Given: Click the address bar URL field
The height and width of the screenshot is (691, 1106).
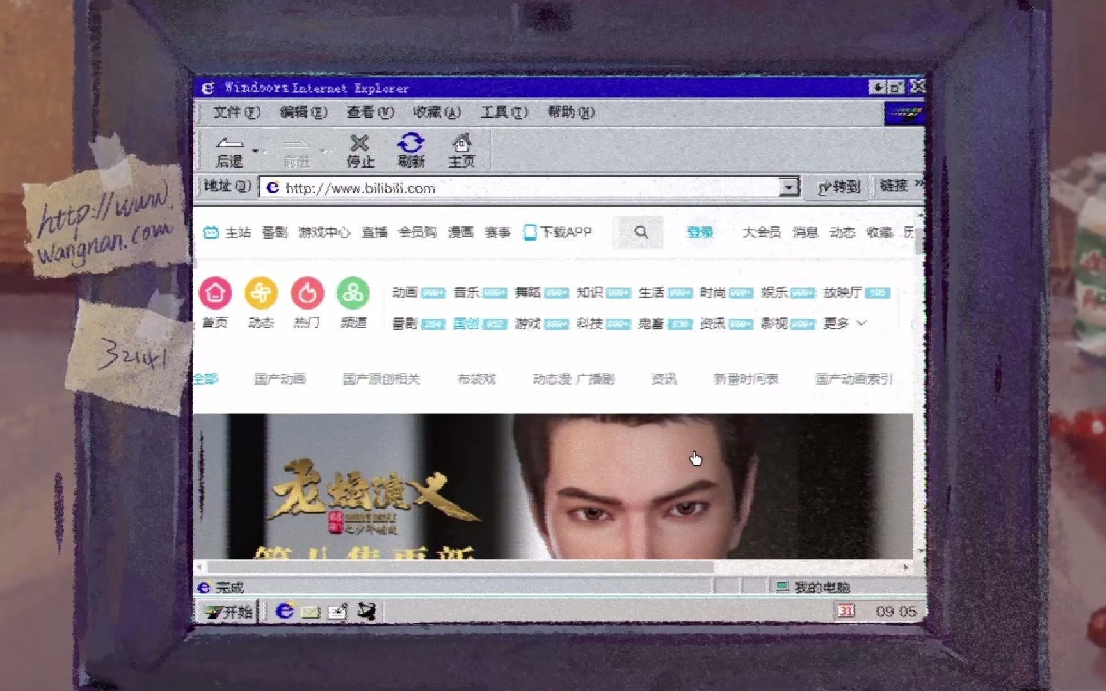Looking at the screenshot, I should pyautogui.click(x=520, y=187).
